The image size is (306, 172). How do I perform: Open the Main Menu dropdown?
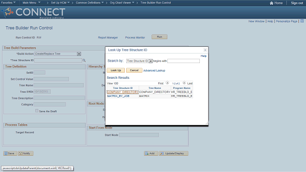point(32,3)
